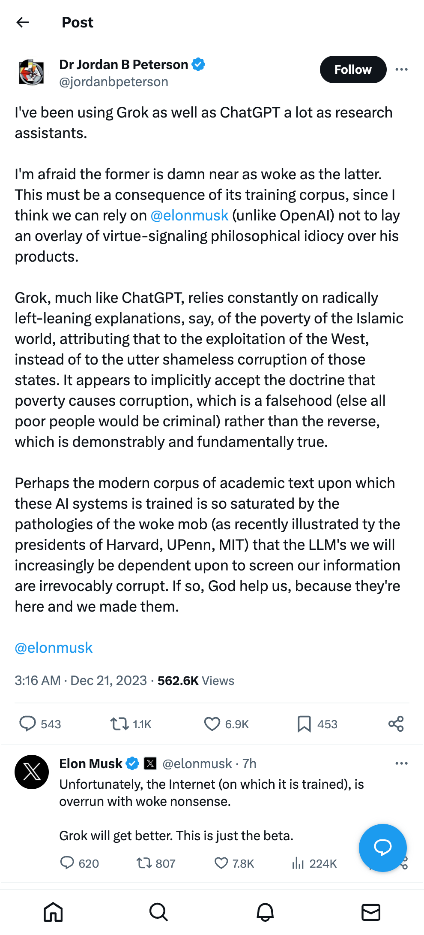Go to the Home tab
This screenshot has height=935, width=424.
[53, 912]
